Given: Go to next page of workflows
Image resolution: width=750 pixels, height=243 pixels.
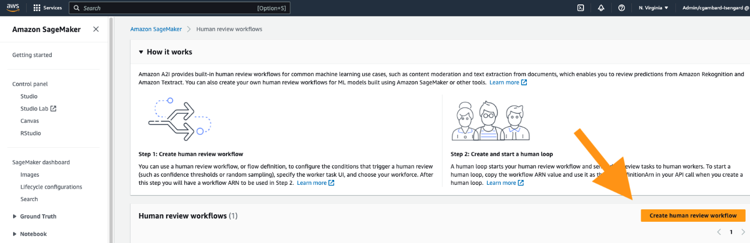Looking at the screenshot, I should [x=743, y=232].
